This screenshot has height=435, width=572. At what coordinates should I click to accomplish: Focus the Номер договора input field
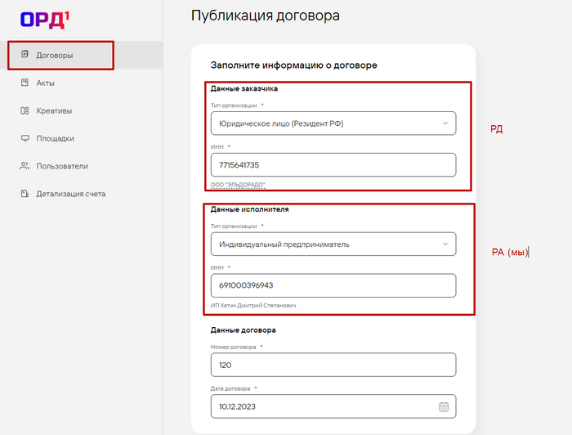coord(332,365)
